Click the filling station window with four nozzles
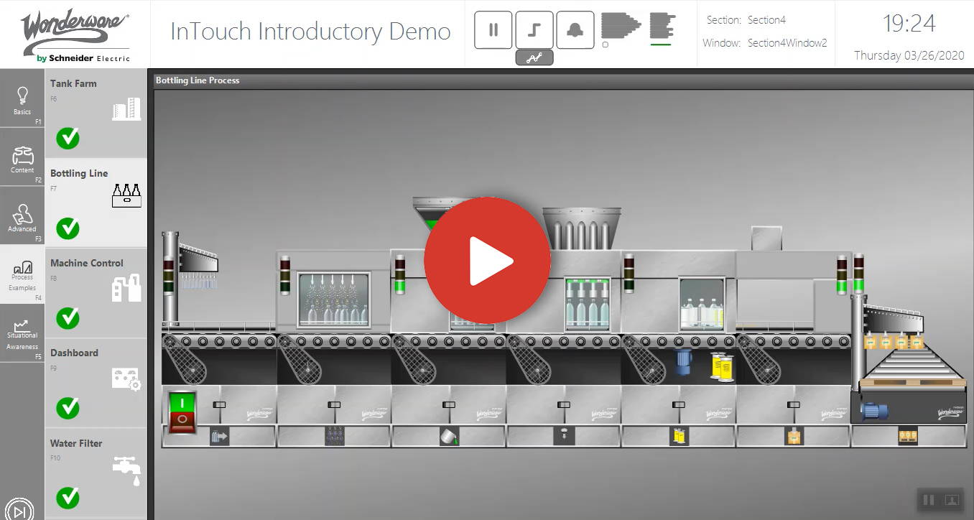The height and width of the screenshot is (520, 974). pyautogui.click(x=587, y=302)
